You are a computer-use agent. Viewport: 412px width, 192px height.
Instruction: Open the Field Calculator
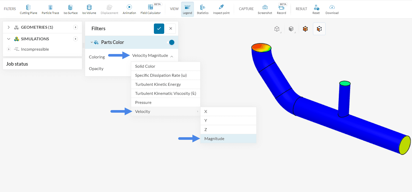click(x=151, y=9)
